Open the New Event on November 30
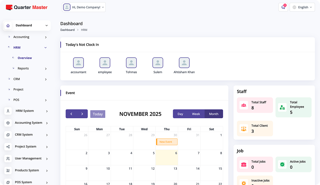Screen dimensions: 320x185 point(167,142)
